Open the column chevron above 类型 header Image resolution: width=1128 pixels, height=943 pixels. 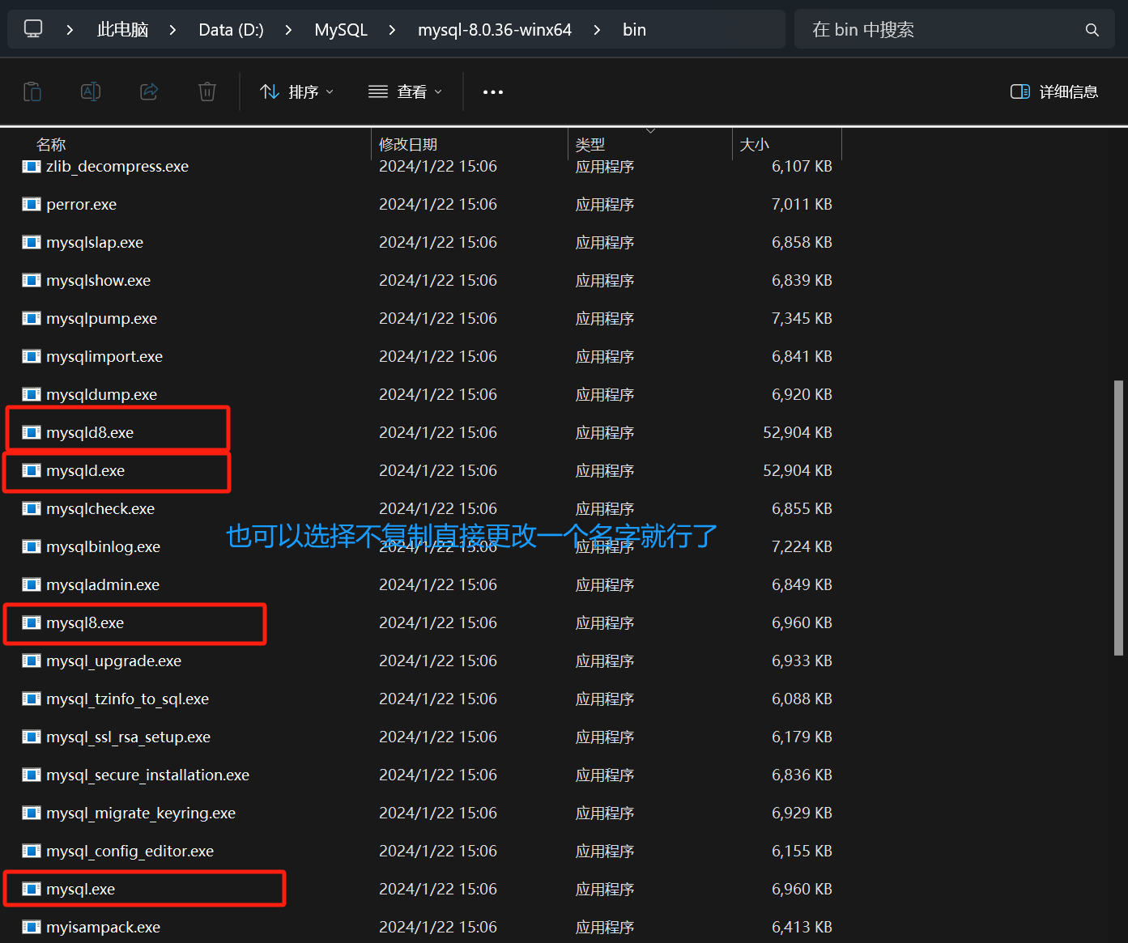650,130
